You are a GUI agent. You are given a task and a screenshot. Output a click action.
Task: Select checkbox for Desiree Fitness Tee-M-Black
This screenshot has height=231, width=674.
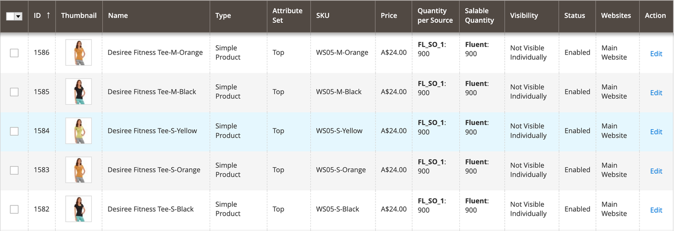click(x=14, y=92)
